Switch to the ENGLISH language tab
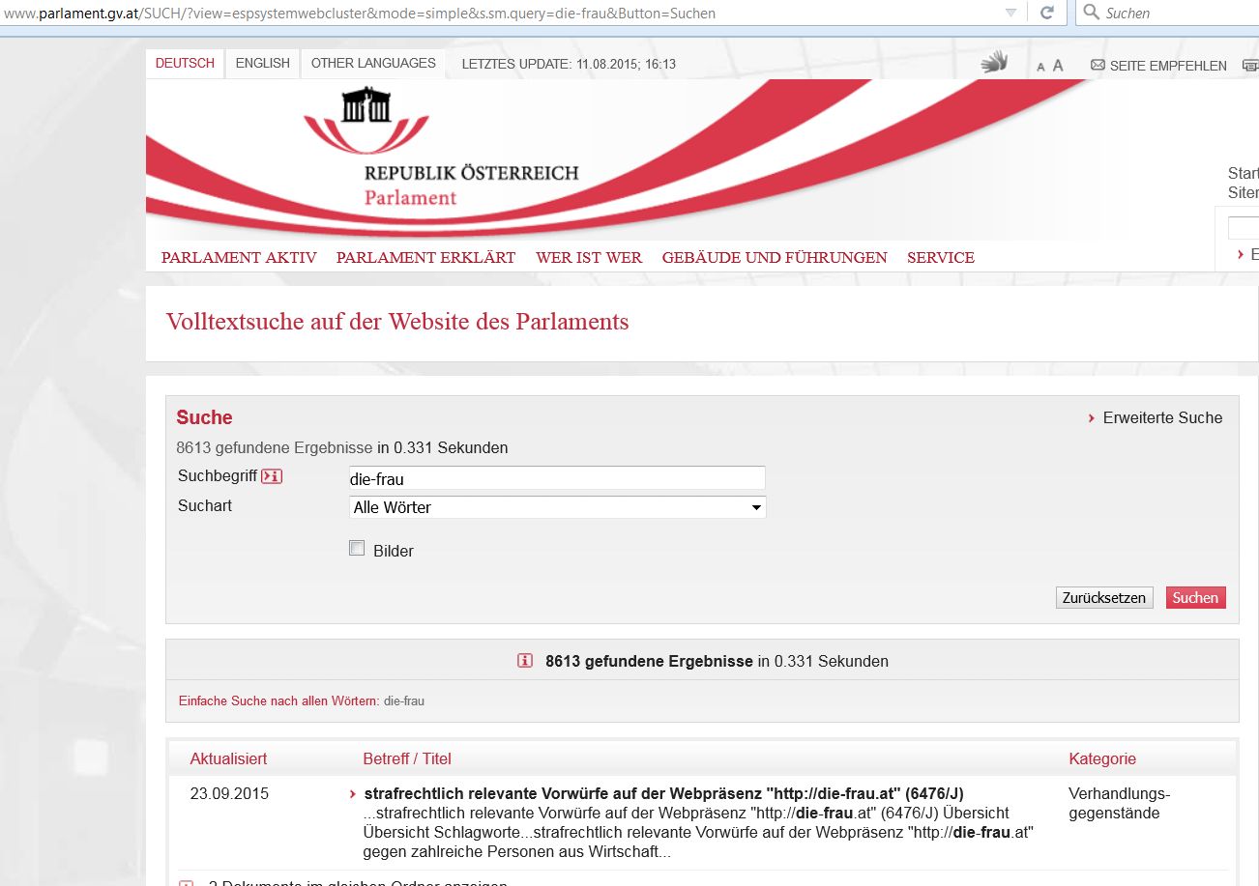Viewport: 1259px width, 886px height. (x=262, y=63)
